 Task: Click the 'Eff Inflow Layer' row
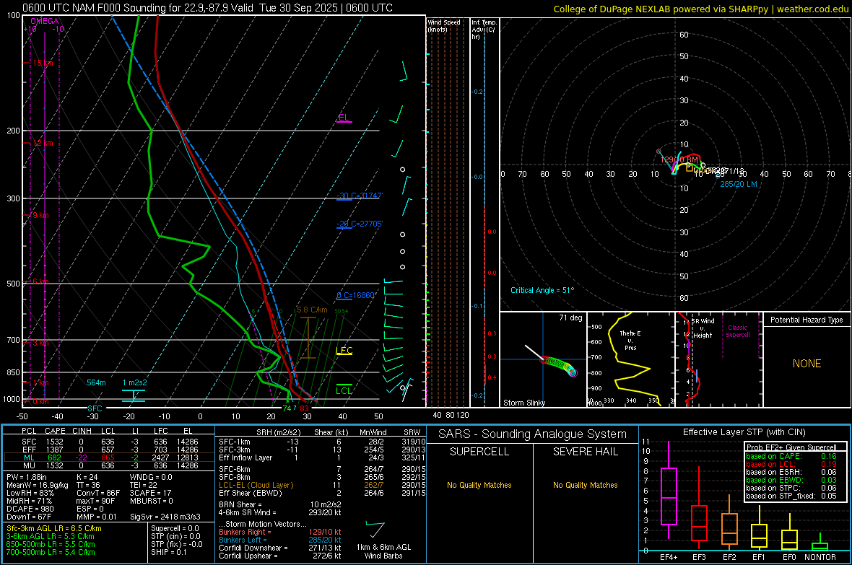pos(322,457)
